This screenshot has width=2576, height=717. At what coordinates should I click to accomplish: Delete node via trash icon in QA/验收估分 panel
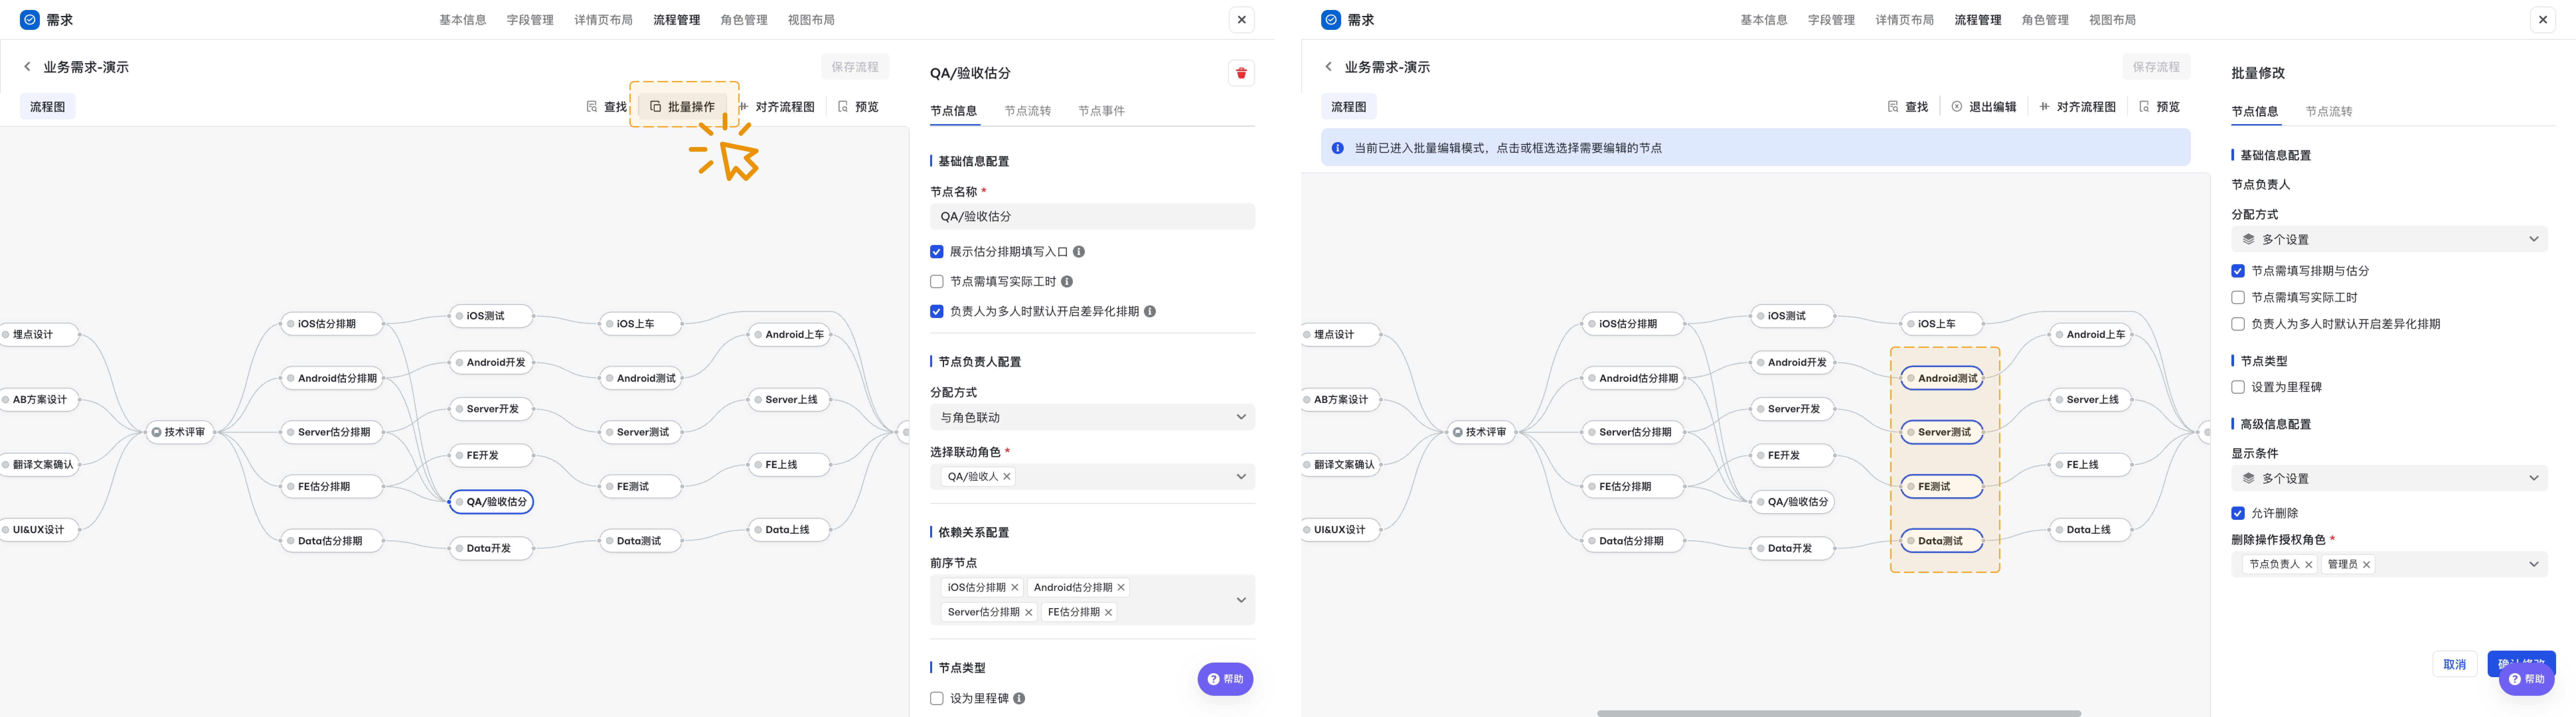(1241, 73)
